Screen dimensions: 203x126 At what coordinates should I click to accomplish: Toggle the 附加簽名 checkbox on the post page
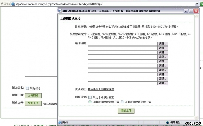tap(27, 88)
